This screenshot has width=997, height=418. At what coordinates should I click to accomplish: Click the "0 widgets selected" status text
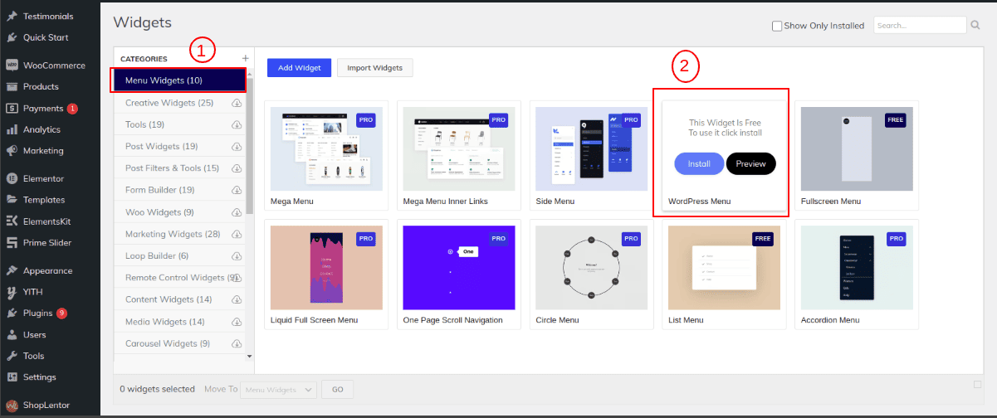pyautogui.click(x=157, y=389)
